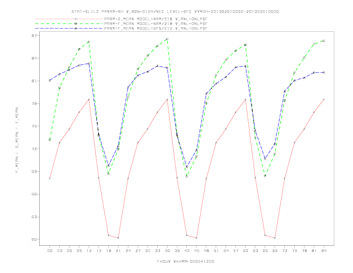Click the x-axis tick label 03
Screen dimensions: 353x273
coord(59,251)
